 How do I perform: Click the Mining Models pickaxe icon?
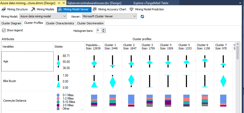point(33,10)
